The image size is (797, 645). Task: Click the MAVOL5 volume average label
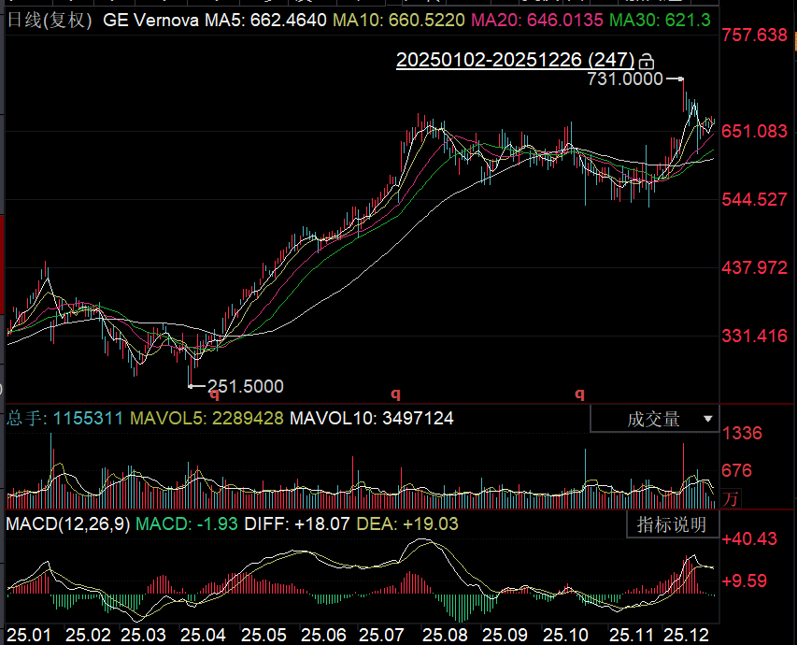click(x=206, y=419)
